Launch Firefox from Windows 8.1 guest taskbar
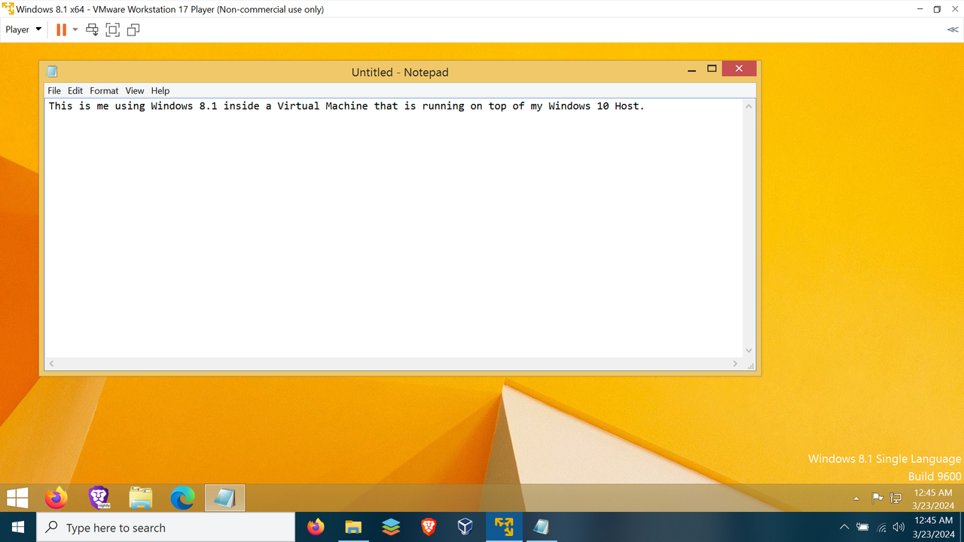964x542 pixels. [x=56, y=498]
